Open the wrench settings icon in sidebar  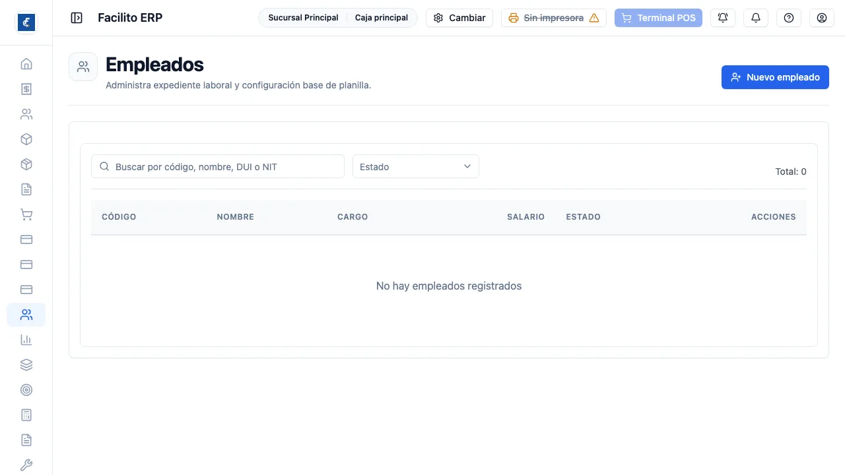click(x=26, y=465)
